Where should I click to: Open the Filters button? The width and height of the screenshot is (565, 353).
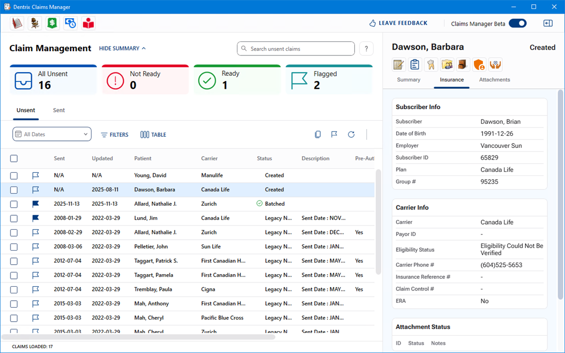click(115, 135)
